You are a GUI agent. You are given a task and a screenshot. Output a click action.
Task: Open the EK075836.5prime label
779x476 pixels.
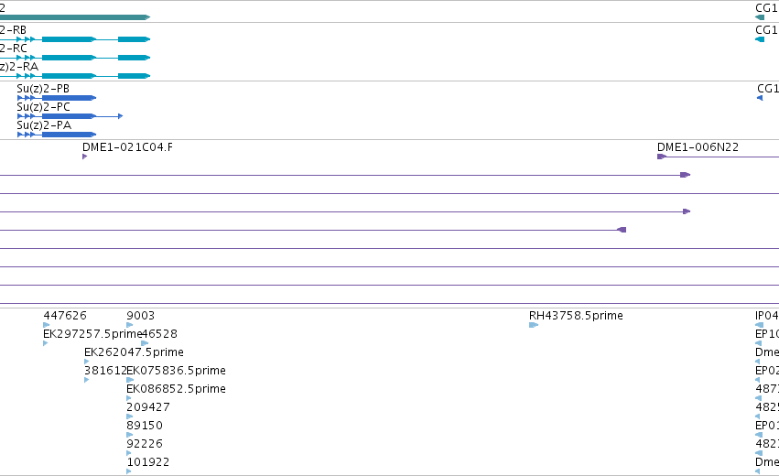177,371
